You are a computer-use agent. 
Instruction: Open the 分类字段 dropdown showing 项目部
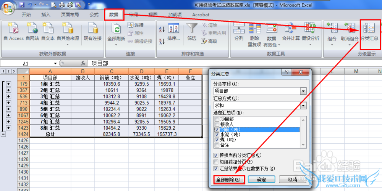303,91
